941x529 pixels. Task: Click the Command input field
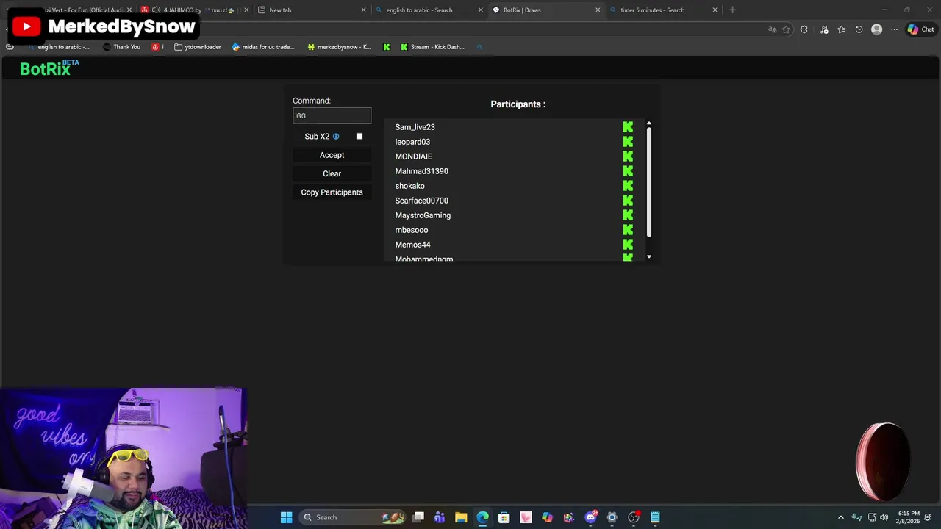[x=332, y=115]
